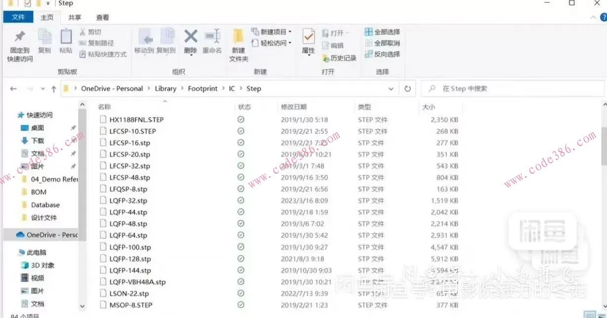Switch to the 查看 (View) ribbon tab
The width and height of the screenshot is (607, 318).
pos(102,17)
